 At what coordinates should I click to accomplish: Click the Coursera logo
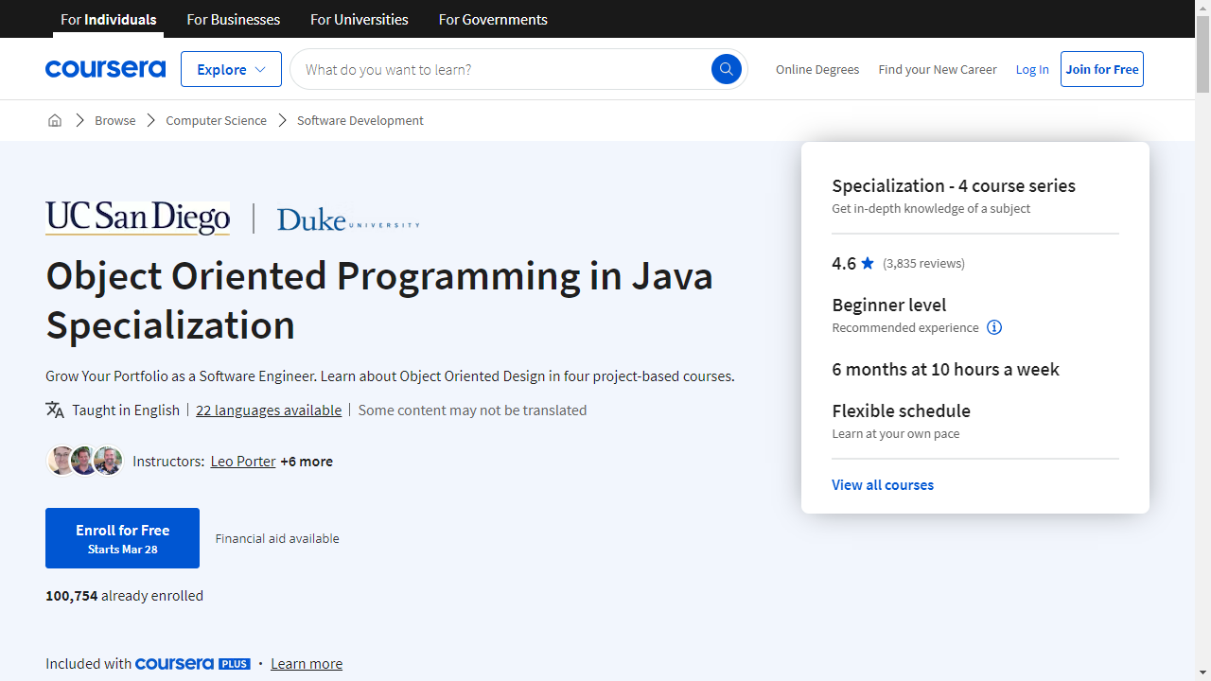click(x=105, y=69)
